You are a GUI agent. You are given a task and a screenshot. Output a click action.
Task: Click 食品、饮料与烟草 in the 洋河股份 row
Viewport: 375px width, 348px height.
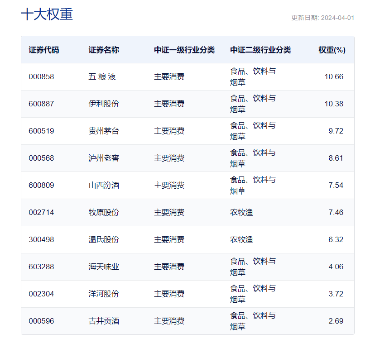[253, 294]
